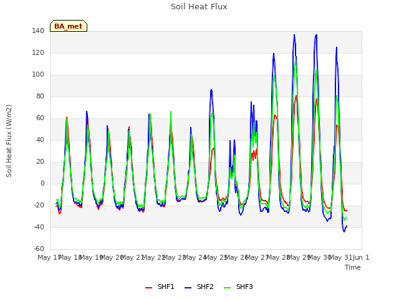Click the 120 y-axis tick label

[38, 52]
